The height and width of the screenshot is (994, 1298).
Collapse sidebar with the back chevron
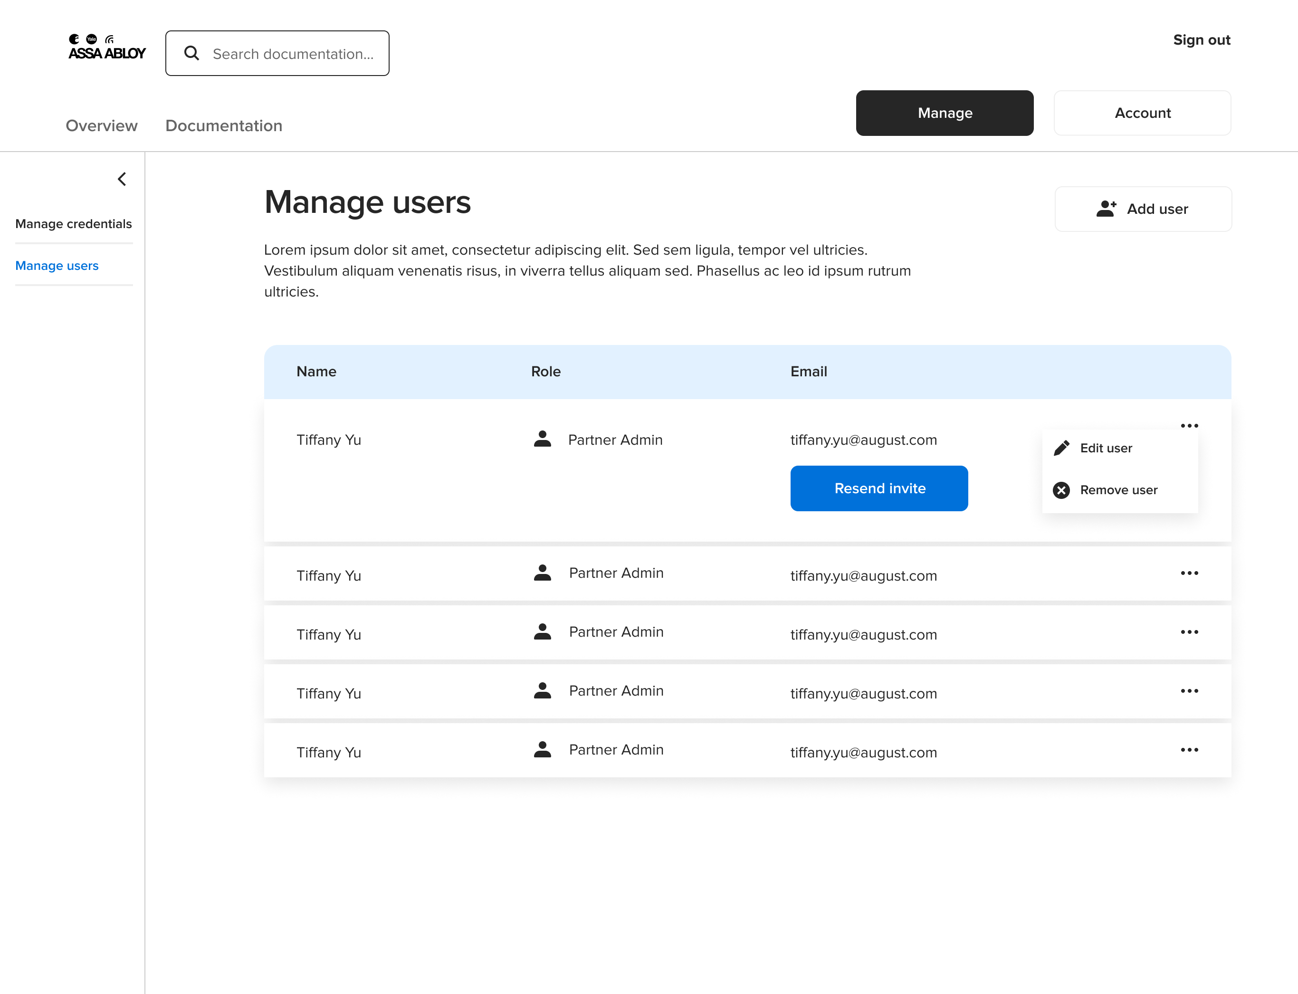pyautogui.click(x=122, y=179)
